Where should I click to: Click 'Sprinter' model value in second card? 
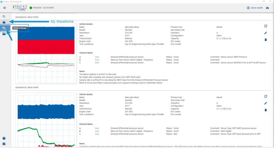click(x=129, y=100)
